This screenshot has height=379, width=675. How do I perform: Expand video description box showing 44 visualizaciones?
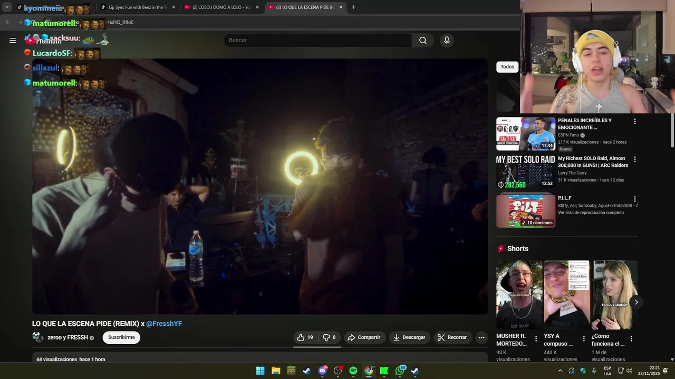coord(260,357)
